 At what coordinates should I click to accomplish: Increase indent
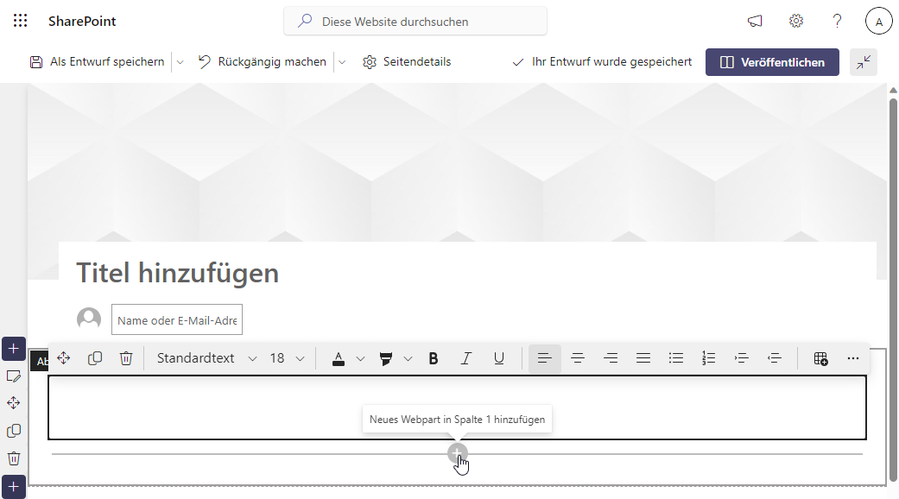click(741, 358)
